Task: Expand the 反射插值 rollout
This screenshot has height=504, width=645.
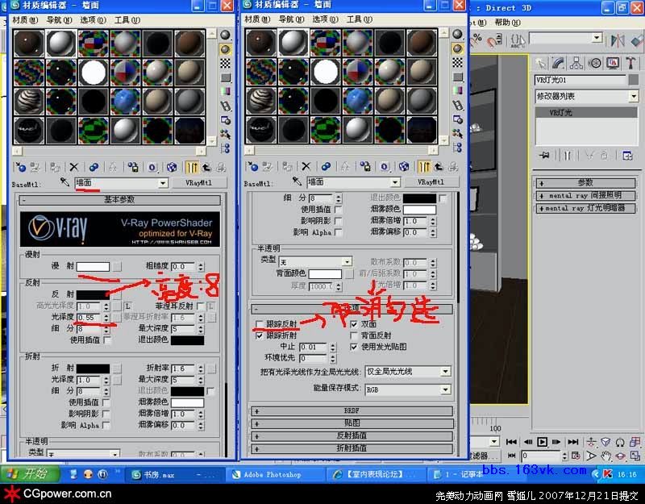Action: click(352, 435)
